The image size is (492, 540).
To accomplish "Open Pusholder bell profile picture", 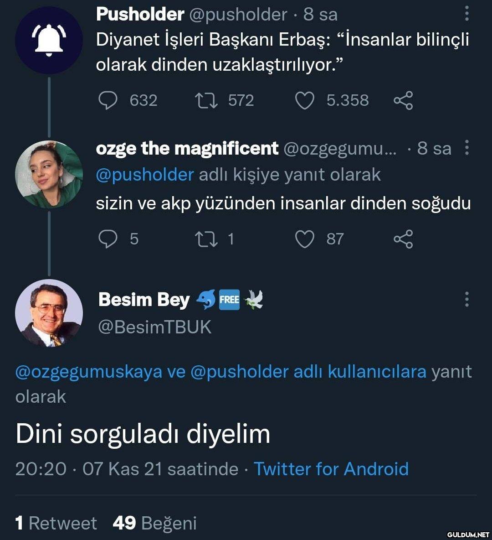I will point(49,40).
